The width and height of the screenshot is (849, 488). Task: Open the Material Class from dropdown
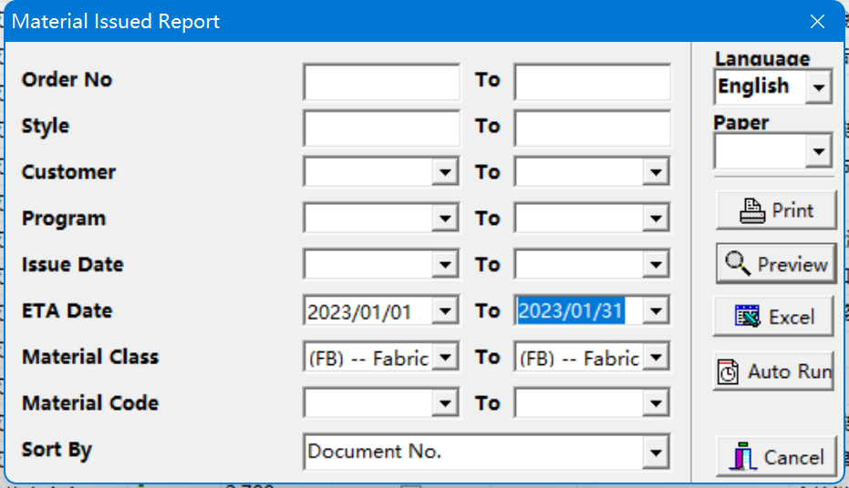coord(445,358)
